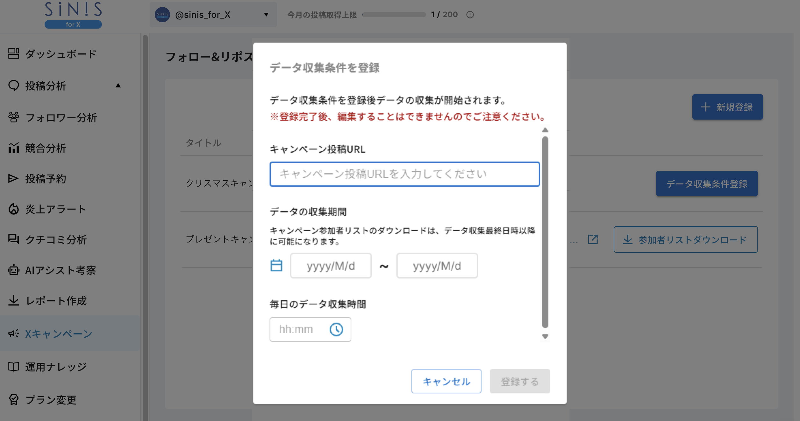Open the @sinis_for_X account dropdown
800x421 pixels.
[213, 15]
